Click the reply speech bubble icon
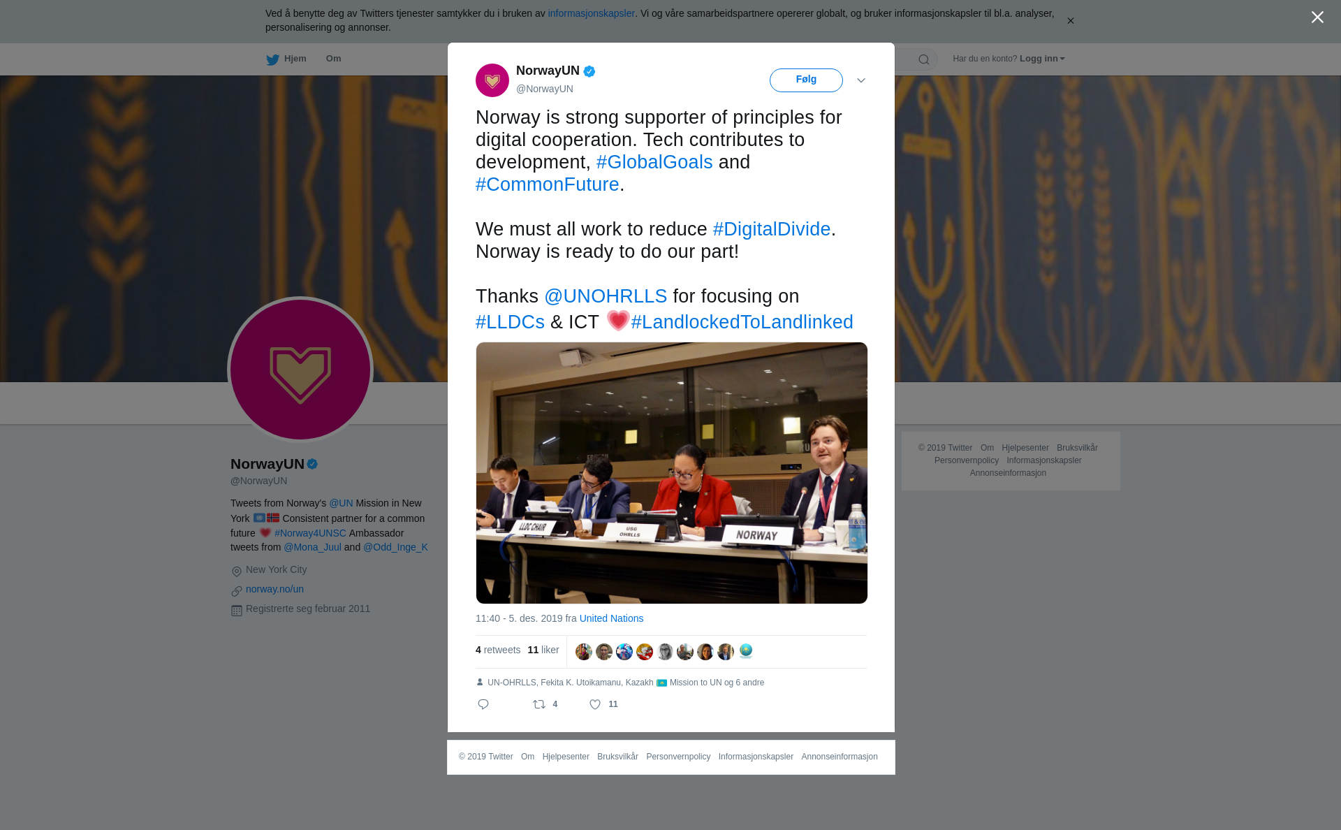The width and height of the screenshot is (1341, 830). [483, 704]
